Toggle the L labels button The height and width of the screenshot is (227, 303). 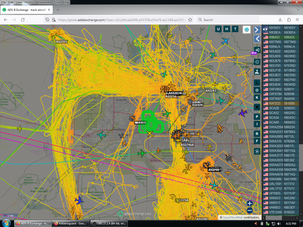tap(257, 83)
